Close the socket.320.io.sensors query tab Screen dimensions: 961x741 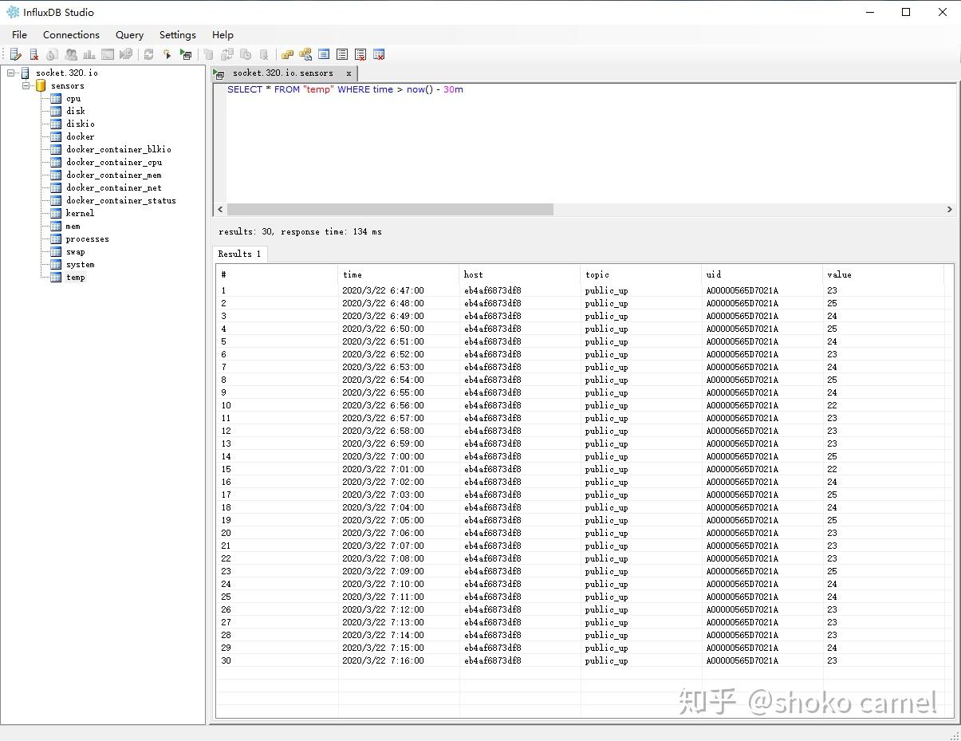[x=349, y=72]
